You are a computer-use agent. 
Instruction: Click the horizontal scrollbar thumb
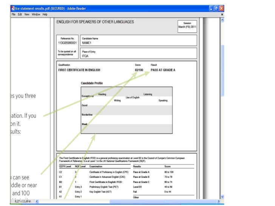coord(163,201)
